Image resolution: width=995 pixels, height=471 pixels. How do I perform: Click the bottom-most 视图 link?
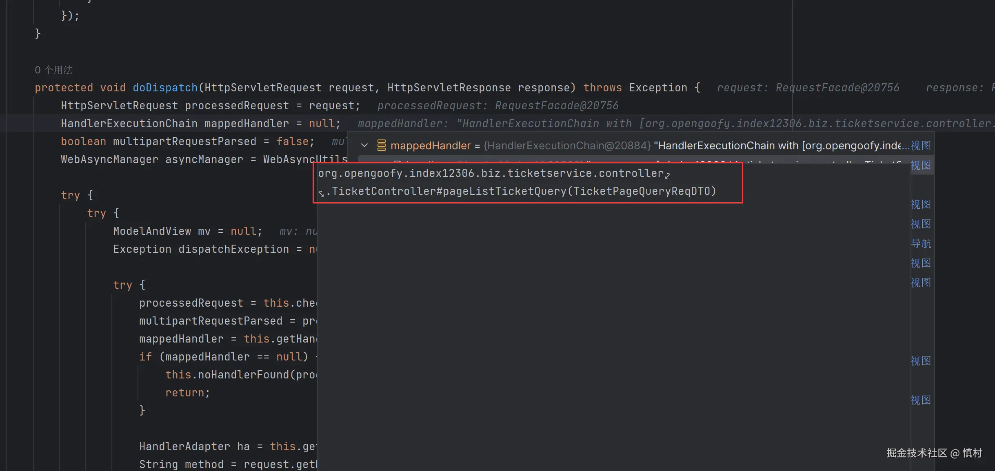pos(921,400)
